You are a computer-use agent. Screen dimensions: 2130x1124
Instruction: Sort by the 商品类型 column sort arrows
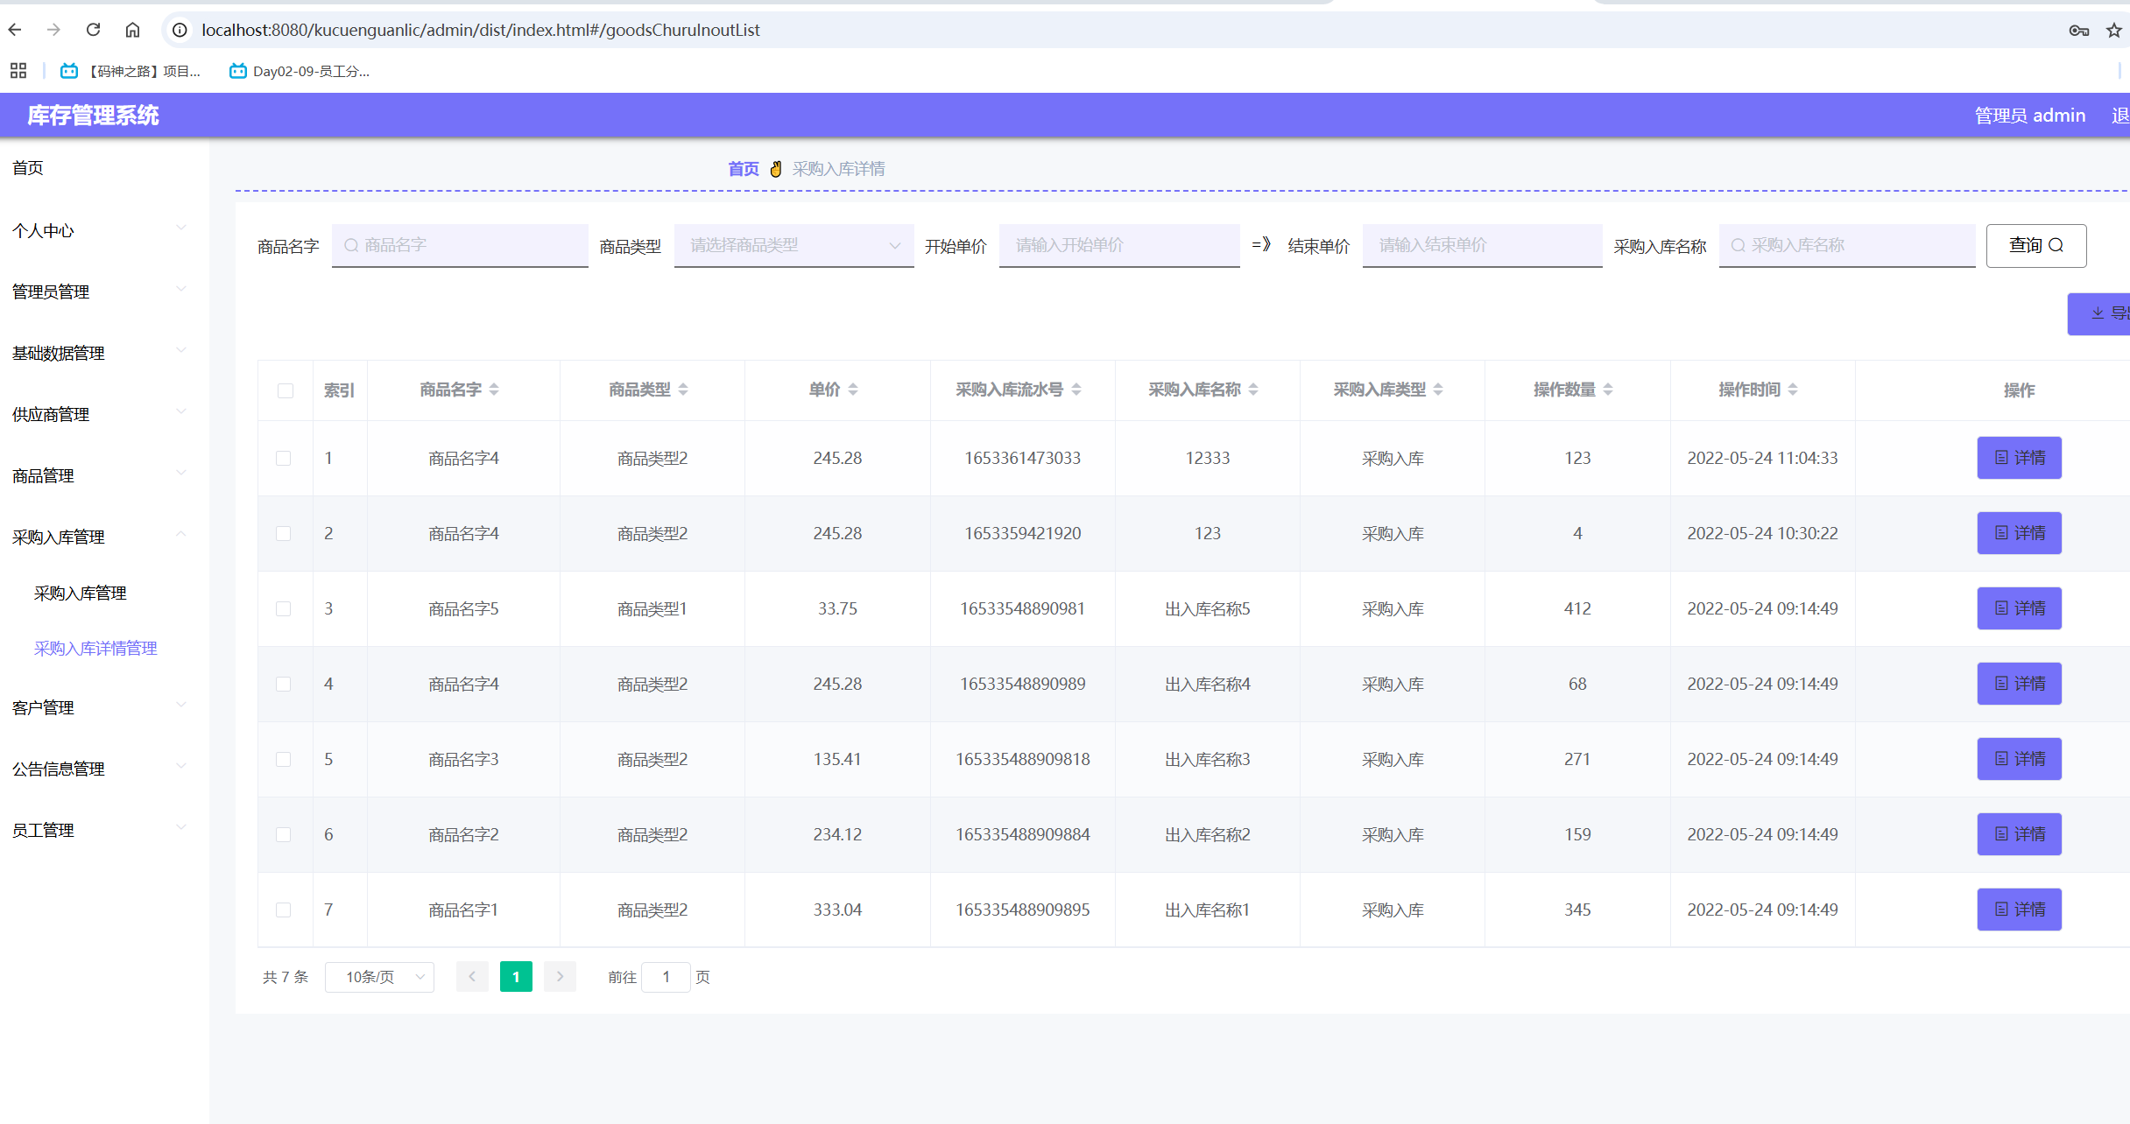click(683, 390)
